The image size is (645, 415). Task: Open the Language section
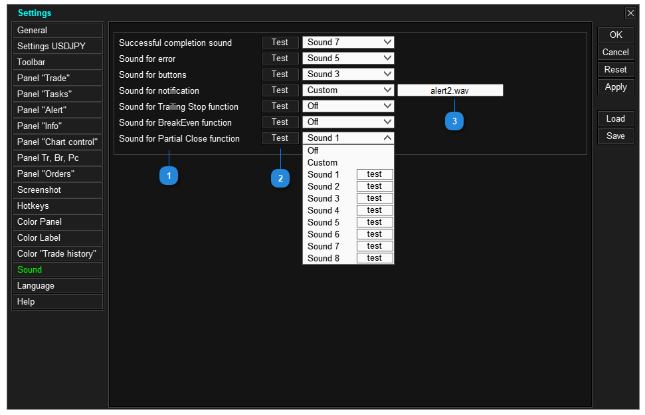point(58,286)
